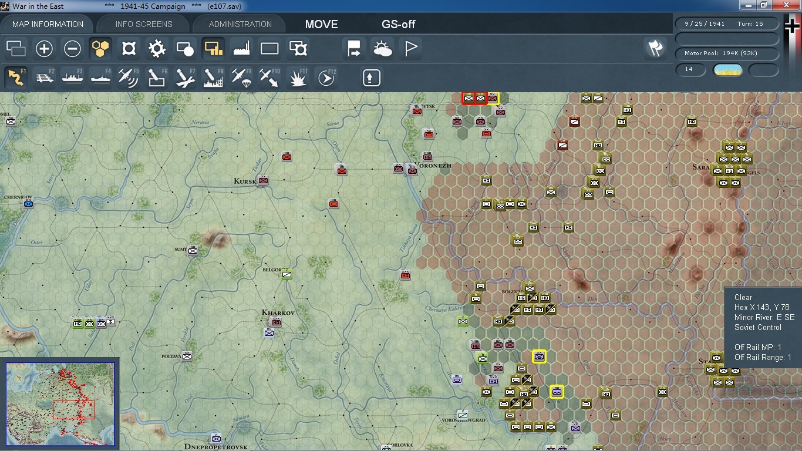This screenshot has width=802, height=451.
Task: Select the red unit at Kursk
Action: pos(263,180)
